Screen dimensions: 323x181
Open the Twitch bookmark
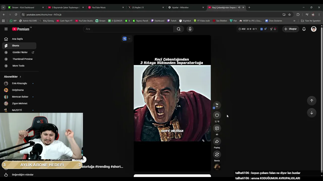(x=172, y=21)
